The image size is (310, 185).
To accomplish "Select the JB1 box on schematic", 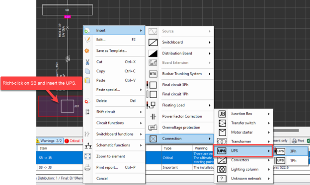I will [68, 106].
